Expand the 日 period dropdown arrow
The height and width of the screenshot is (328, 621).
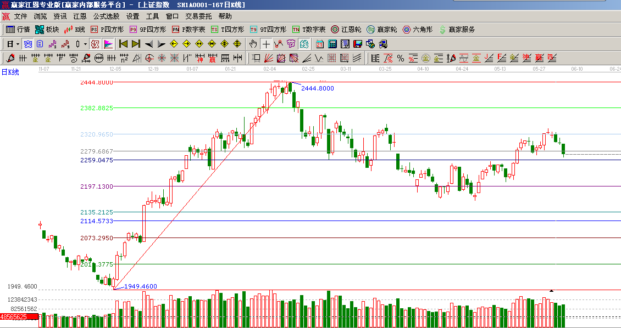point(18,44)
